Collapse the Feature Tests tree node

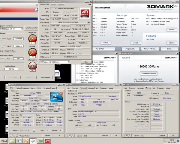pyautogui.click(x=77, y=80)
